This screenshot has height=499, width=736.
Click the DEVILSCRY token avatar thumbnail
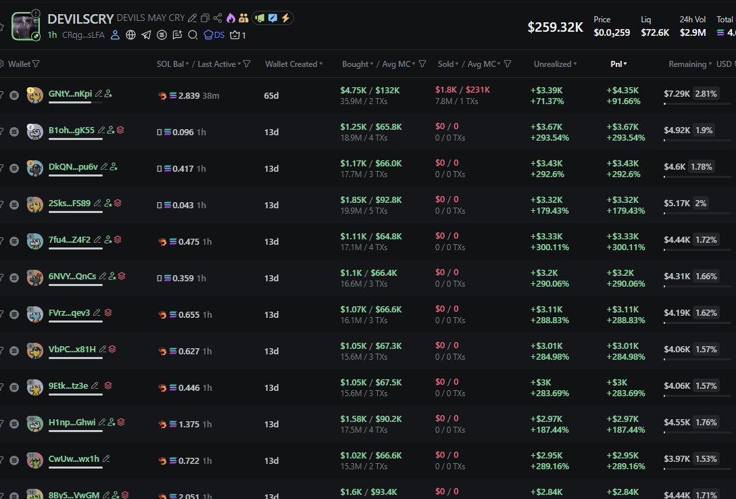[26, 26]
